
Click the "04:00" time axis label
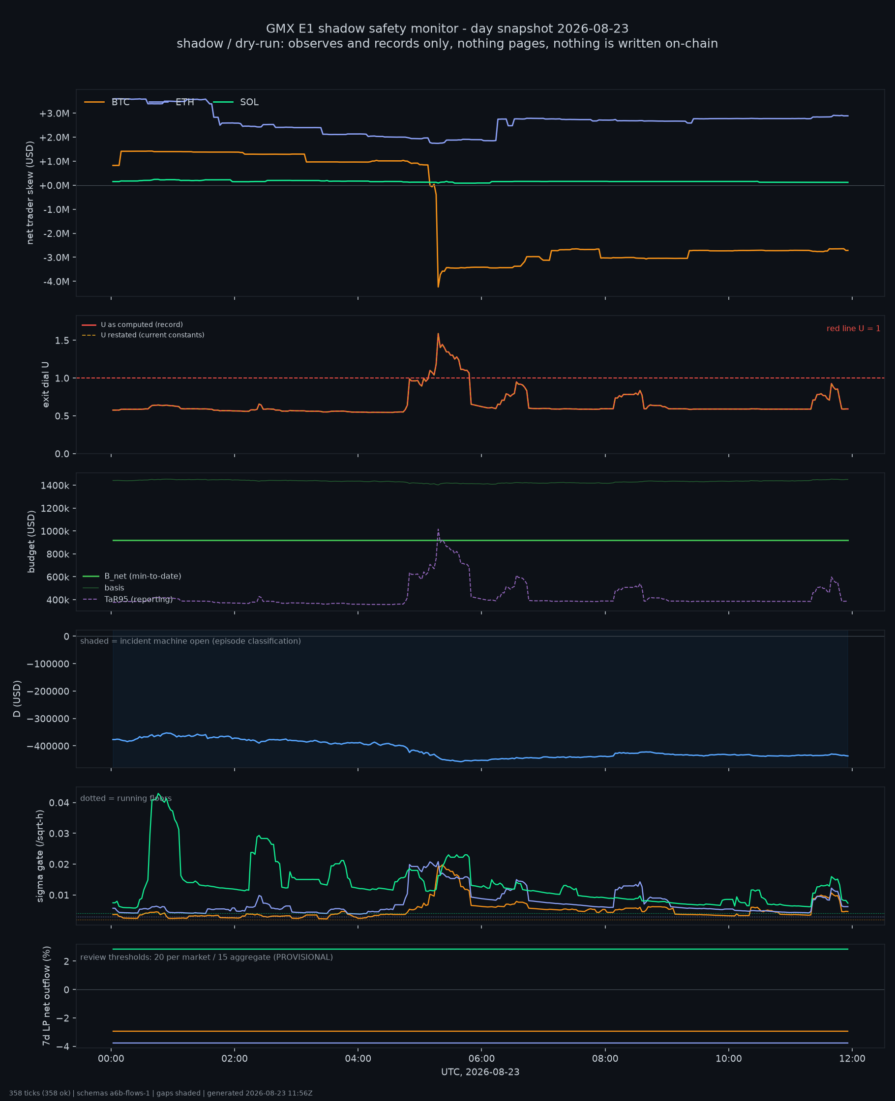point(358,1059)
